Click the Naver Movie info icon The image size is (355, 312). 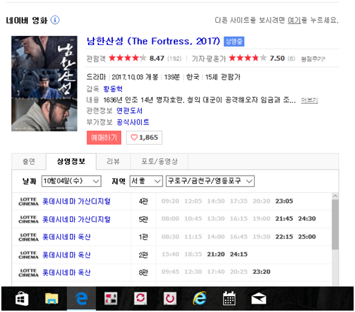click(x=55, y=20)
